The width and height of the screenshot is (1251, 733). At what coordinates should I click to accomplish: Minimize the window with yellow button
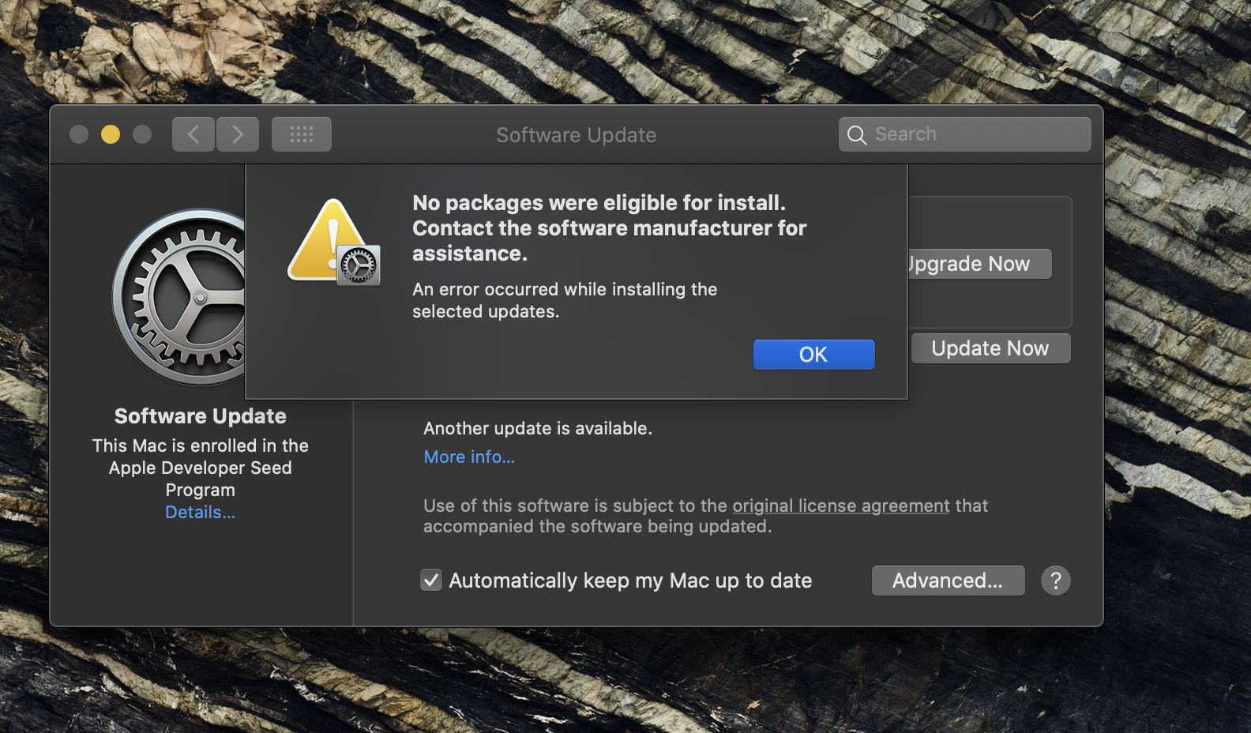(111, 134)
